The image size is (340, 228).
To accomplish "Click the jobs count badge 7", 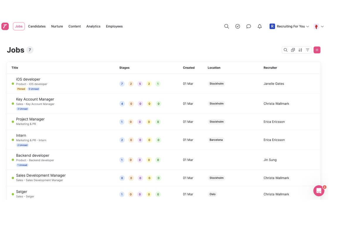I will pyautogui.click(x=30, y=50).
